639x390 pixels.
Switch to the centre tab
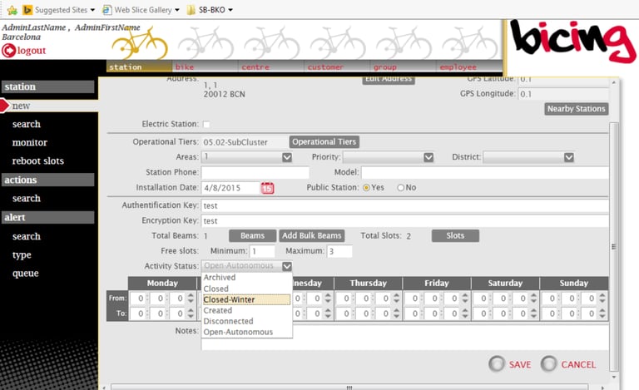(x=271, y=67)
